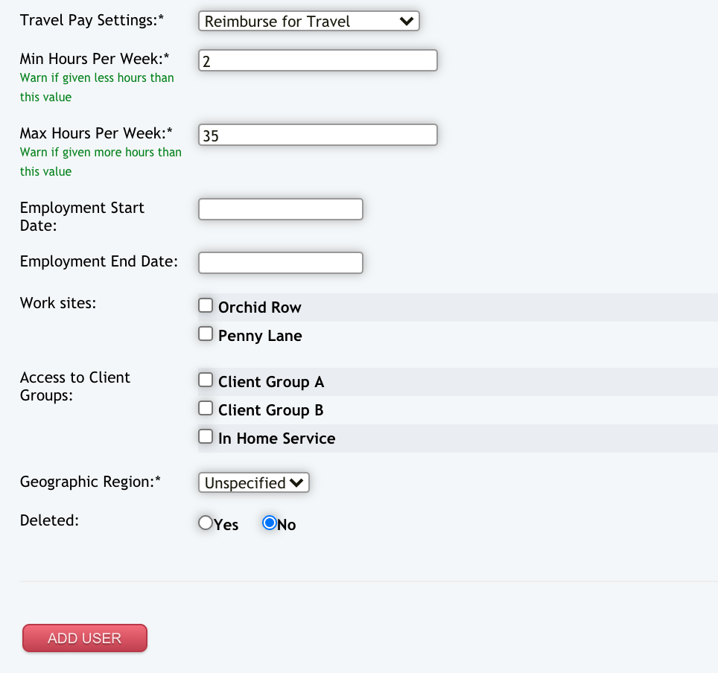Click the Penny Lane label text
This screenshot has height=673, width=718.
[260, 336]
